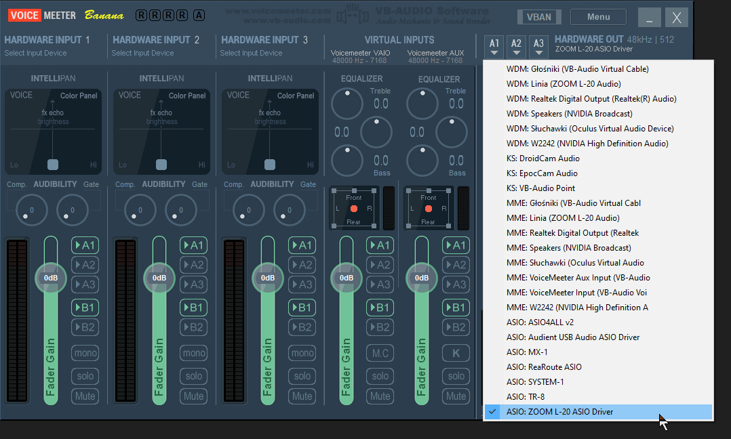Click Hardware Input 1 Intellipan VOICE panel

53,131
